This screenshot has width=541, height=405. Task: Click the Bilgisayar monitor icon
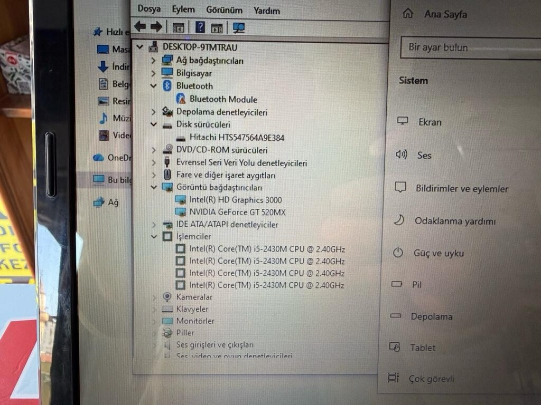[x=167, y=72]
